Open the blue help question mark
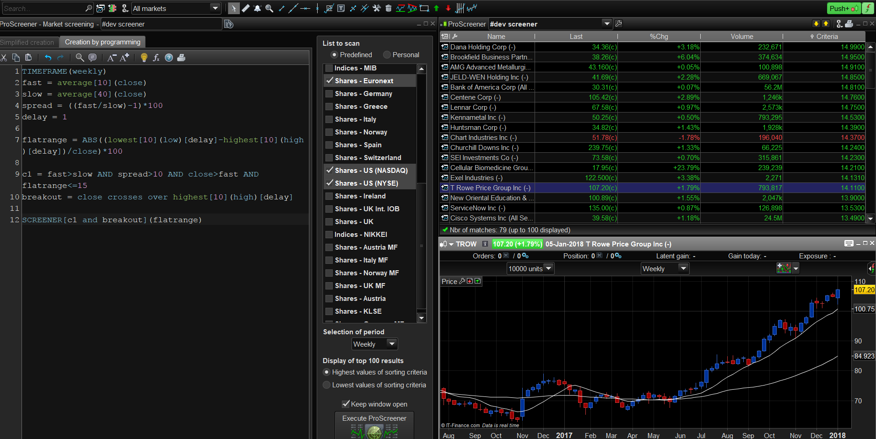876x439 pixels. [169, 58]
